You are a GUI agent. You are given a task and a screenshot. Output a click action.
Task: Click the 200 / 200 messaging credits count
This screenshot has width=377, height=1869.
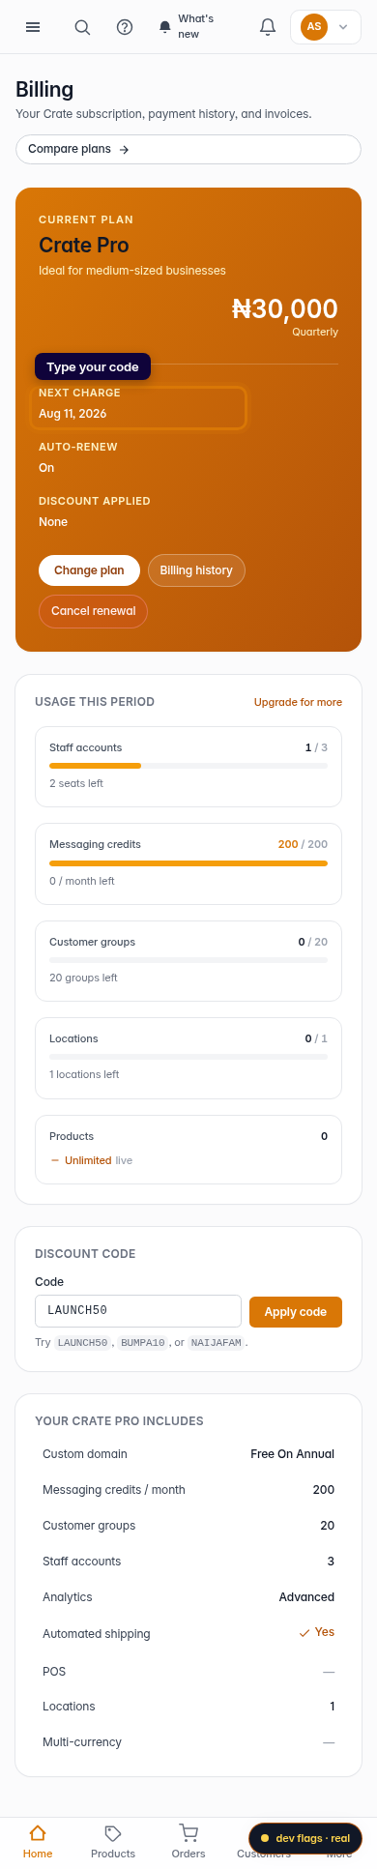coord(303,844)
